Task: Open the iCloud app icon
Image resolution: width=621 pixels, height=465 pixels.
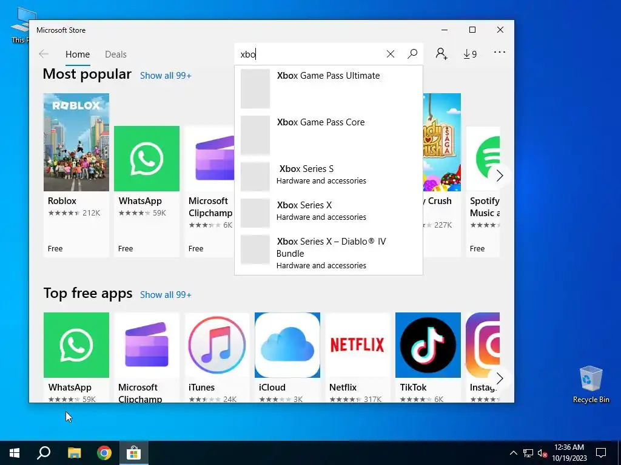Action: point(287,345)
